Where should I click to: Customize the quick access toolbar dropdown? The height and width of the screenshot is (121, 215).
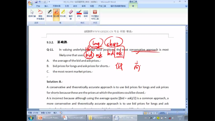pyautogui.click(x=49, y=2)
